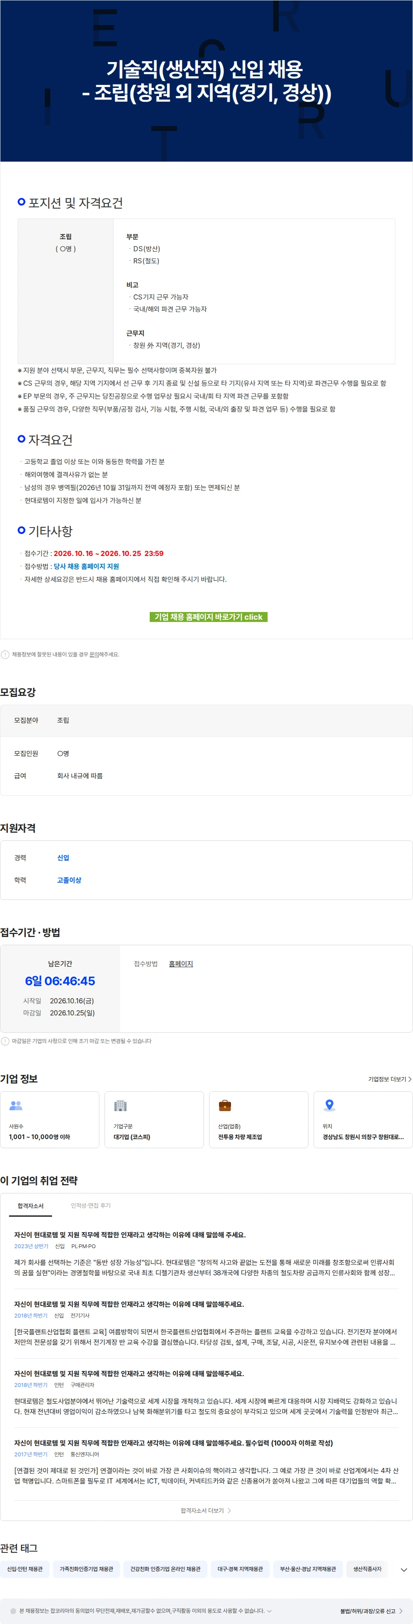
Task: Click the info icon beside 채용정보에 잘못된 내용이
Action: [x=5, y=654]
